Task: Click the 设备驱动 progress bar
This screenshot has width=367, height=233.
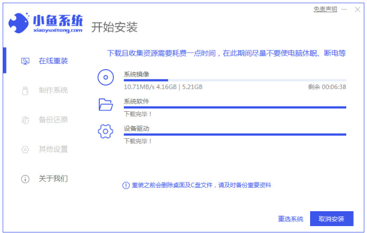Action: [x=235, y=134]
